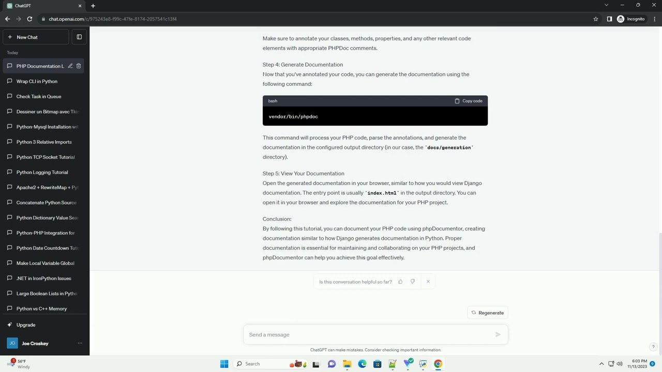Rename the PHP Documentation chat

click(70, 66)
